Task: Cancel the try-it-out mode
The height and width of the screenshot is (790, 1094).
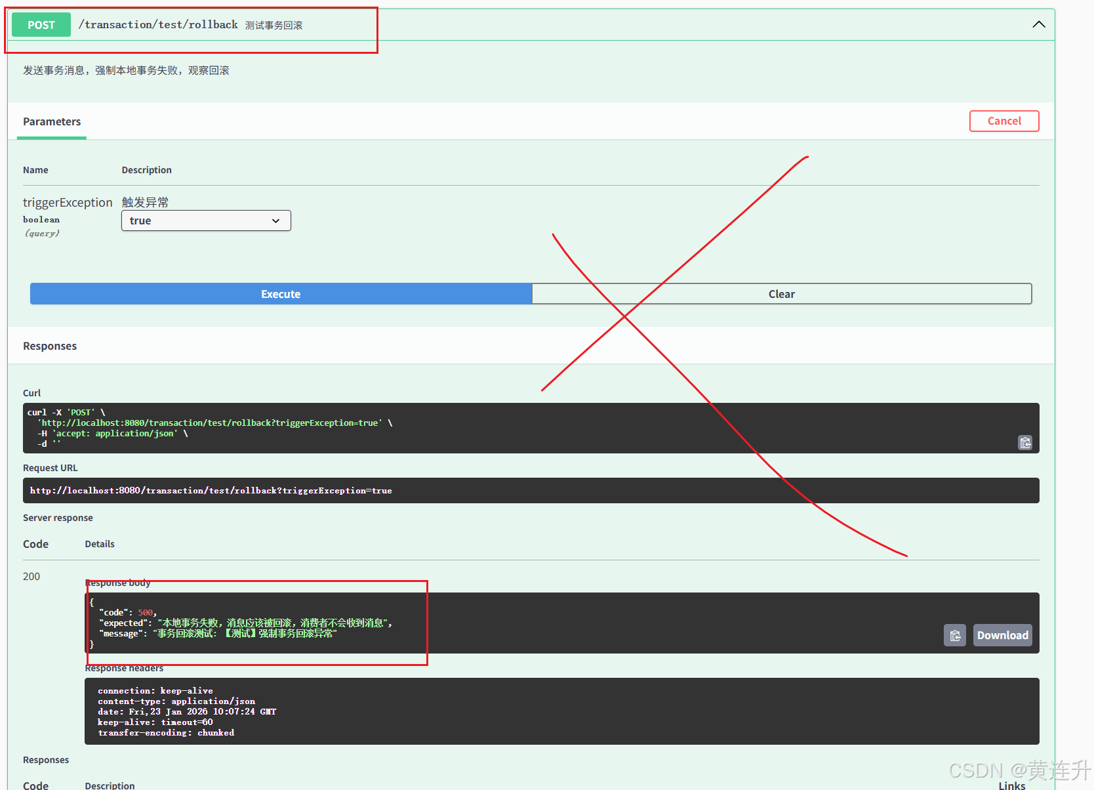Action: pyautogui.click(x=1004, y=121)
